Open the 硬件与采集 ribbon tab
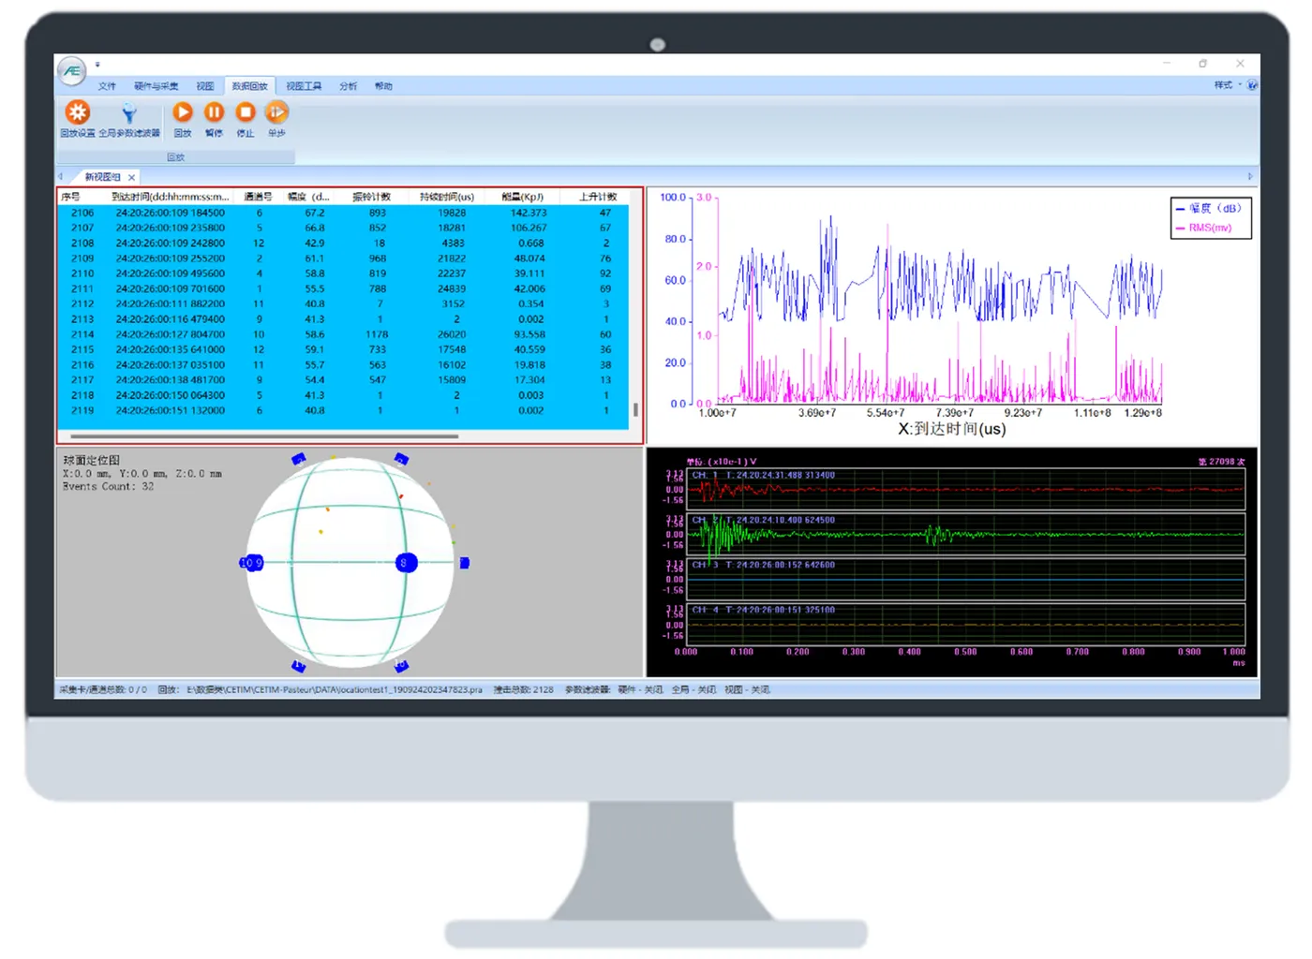Image resolution: width=1312 pixels, height=959 pixels. click(x=156, y=86)
